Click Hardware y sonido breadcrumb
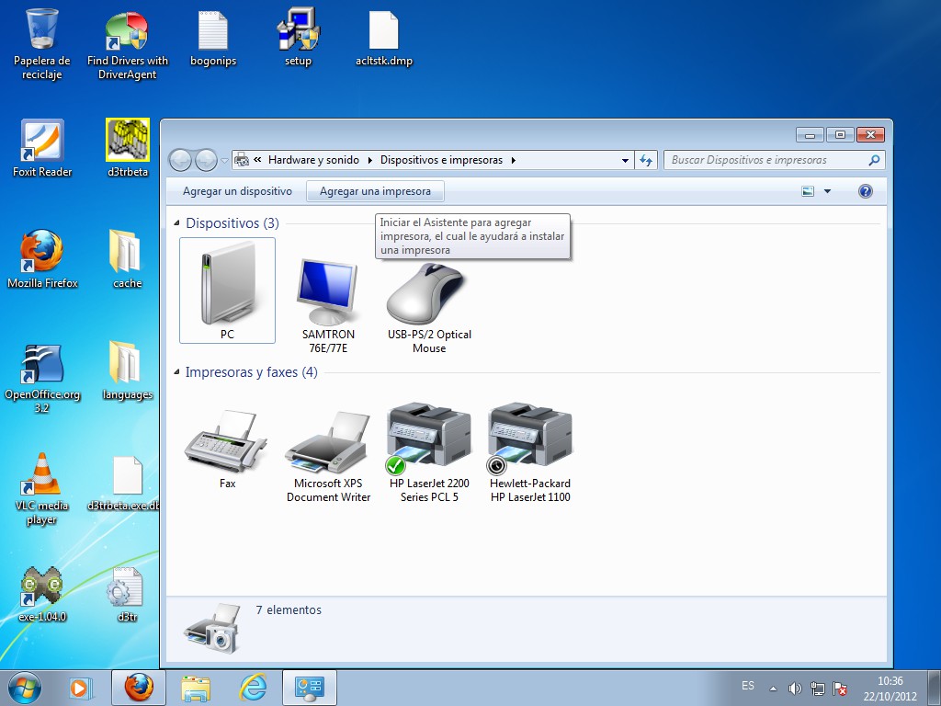The image size is (941, 706). pyautogui.click(x=313, y=160)
